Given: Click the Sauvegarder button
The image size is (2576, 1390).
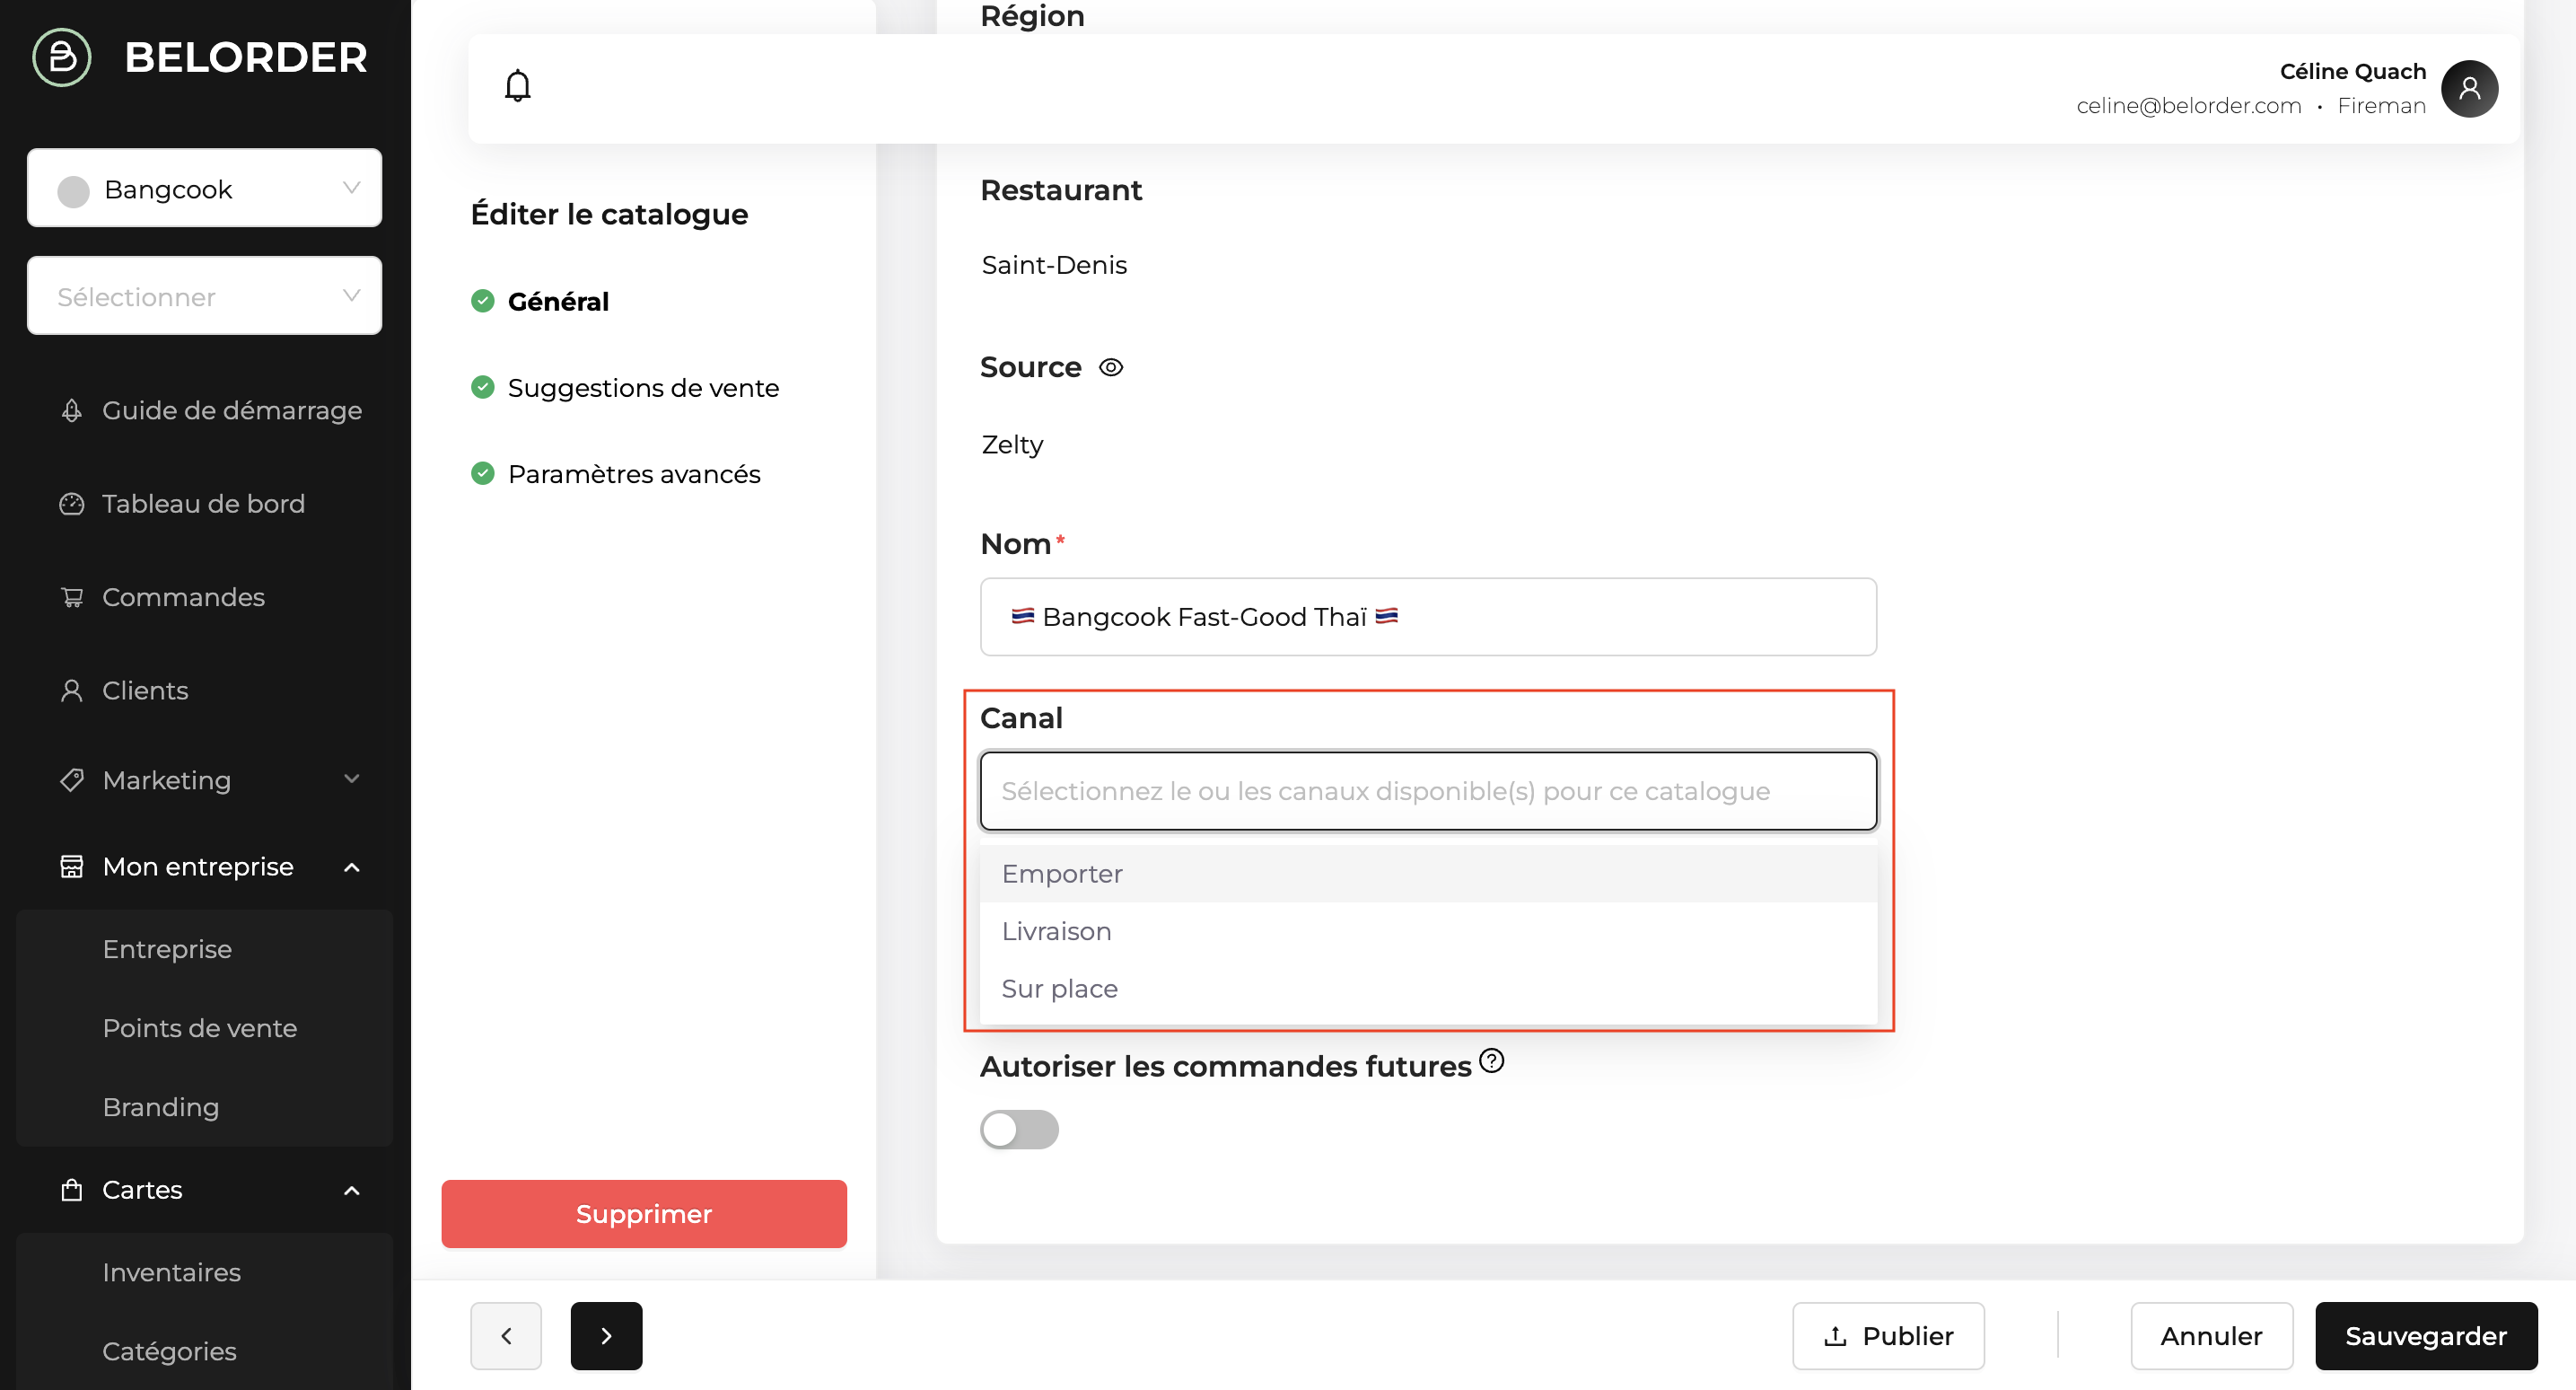Looking at the screenshot, I should [2426, 1336].
